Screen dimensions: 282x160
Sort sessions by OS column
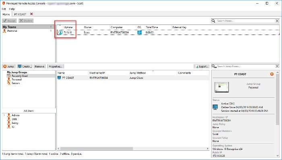click(x=139, y=27)
